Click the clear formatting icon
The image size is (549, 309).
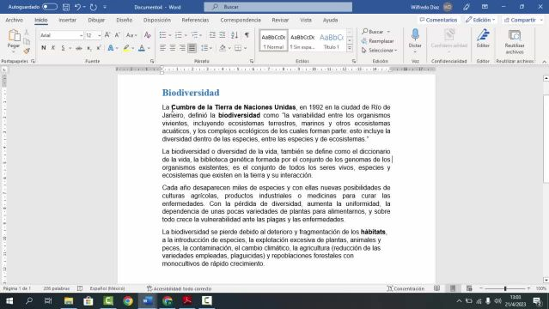(148, 35)
